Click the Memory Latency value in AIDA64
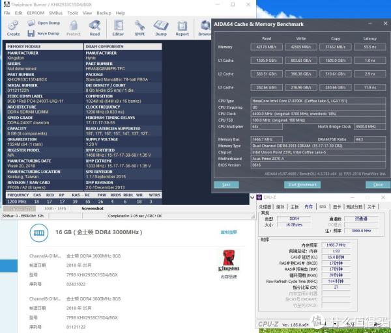391x333 pixels. coord(369,47)
